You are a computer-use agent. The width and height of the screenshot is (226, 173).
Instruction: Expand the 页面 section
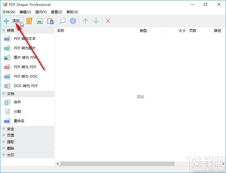[x=28, y=136]
